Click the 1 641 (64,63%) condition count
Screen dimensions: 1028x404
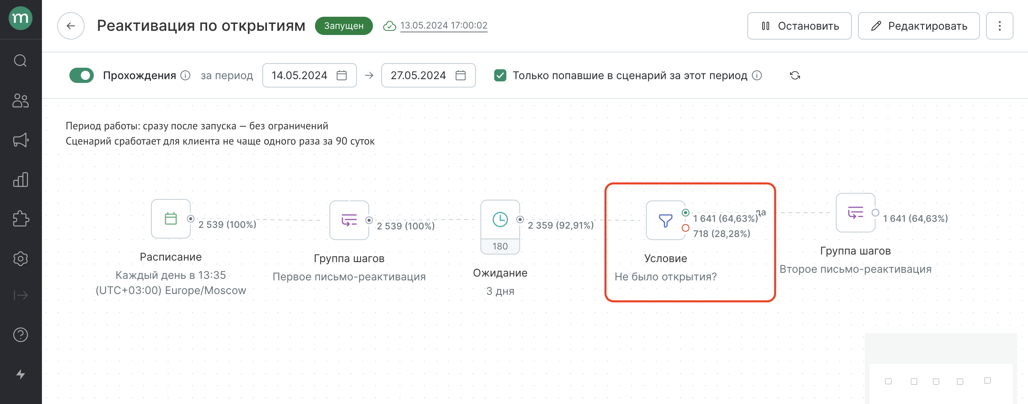click(725, 218)
